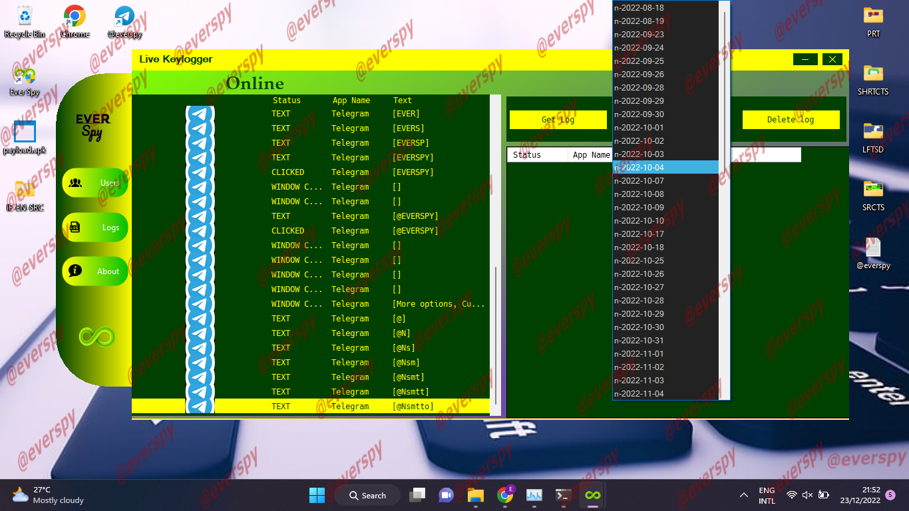The width and height of the screenshot is (909, 511).
Task: Click the Ever Spy infinity taskbar icon
Action: 592,495
